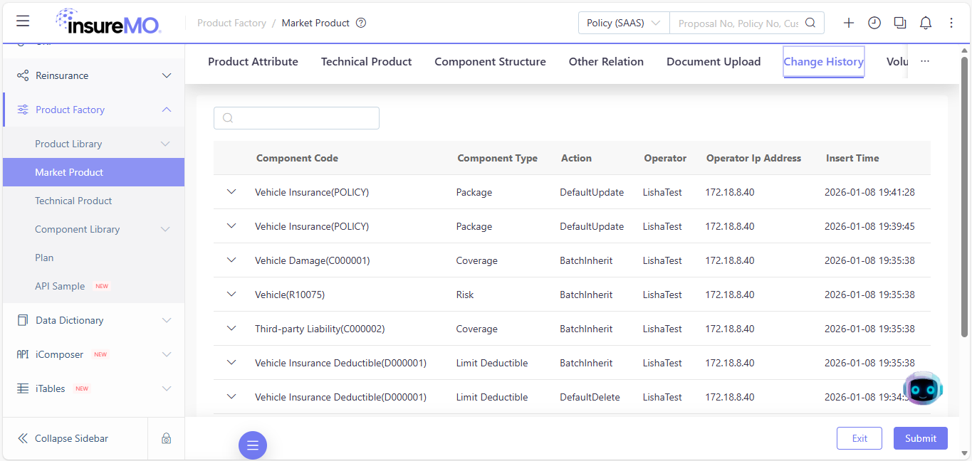This screenshot has height=461, width=972.
Task: Click the change history search field
Action: point(296,118)
